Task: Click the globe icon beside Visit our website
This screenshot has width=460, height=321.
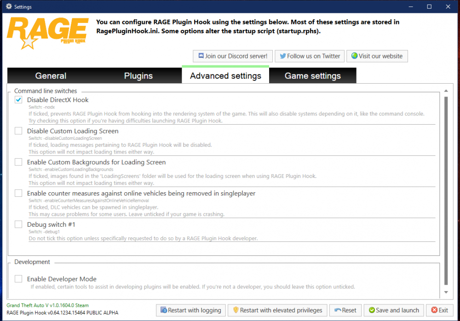Action: coord(354,56)
